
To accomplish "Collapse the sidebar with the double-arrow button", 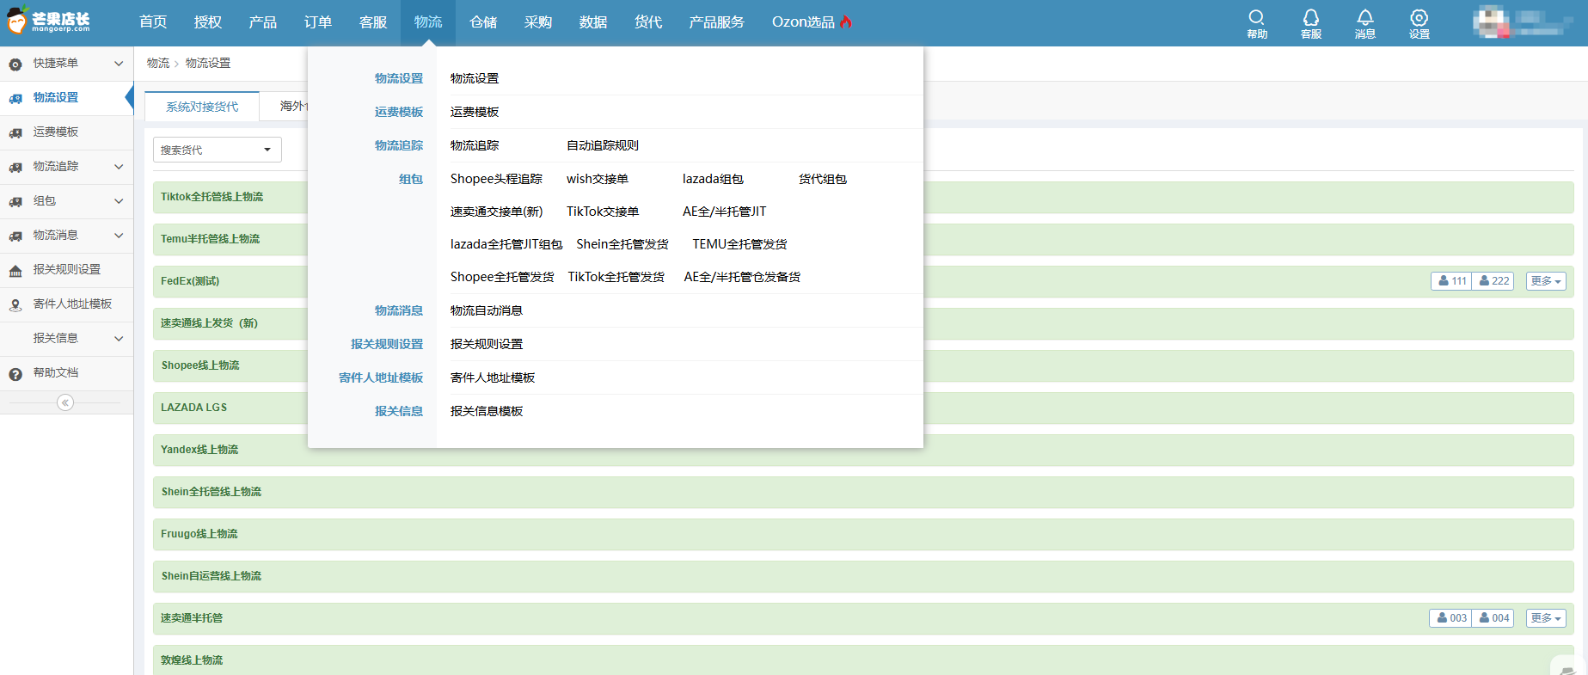I will point(65,402).
